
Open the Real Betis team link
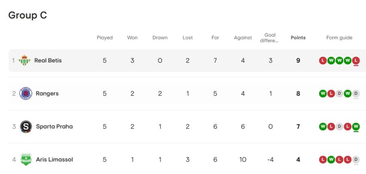click(x=48, y=61)
